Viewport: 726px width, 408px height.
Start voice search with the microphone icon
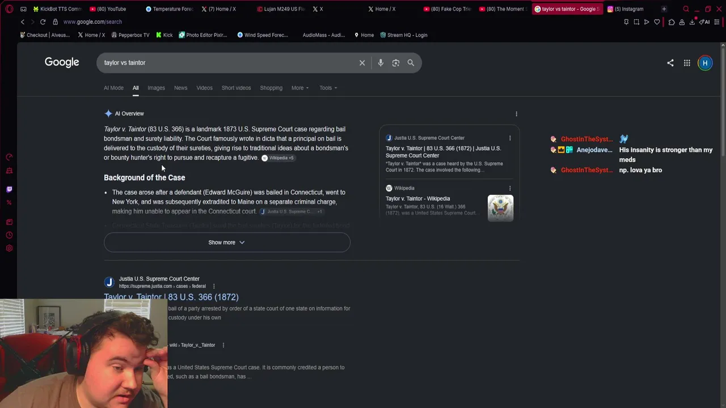[381, 63]
